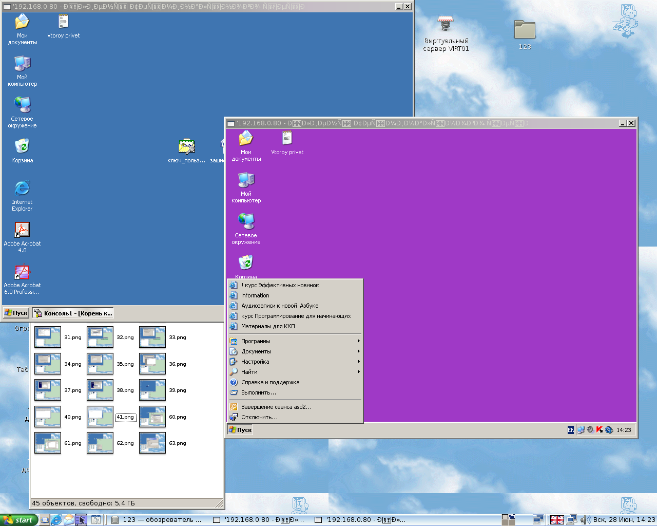This screenshot has height=526, width=657.
Task: Open Мой компьютер icon on purple desktop
Action: coord(246,180)
